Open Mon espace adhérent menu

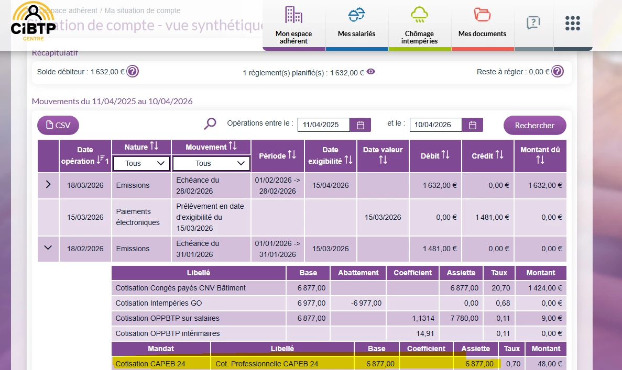click(x=293, y=25)
